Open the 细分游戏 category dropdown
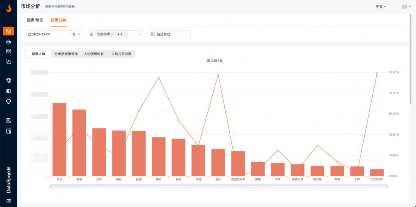 169,34
